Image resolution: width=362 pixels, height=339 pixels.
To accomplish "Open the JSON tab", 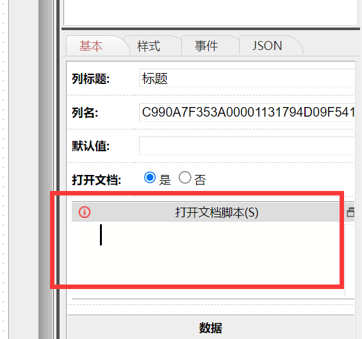I will 267,46.
